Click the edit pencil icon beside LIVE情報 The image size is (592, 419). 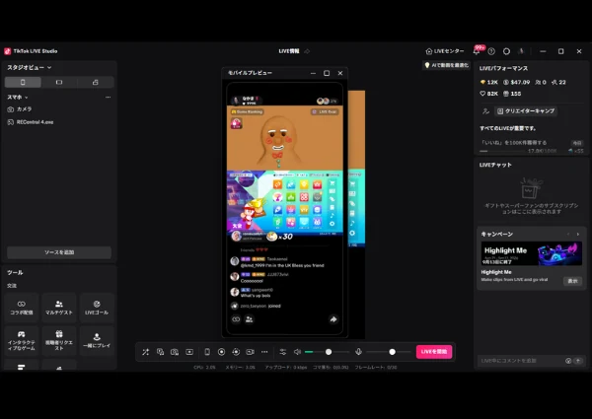[x=307, y=51]
